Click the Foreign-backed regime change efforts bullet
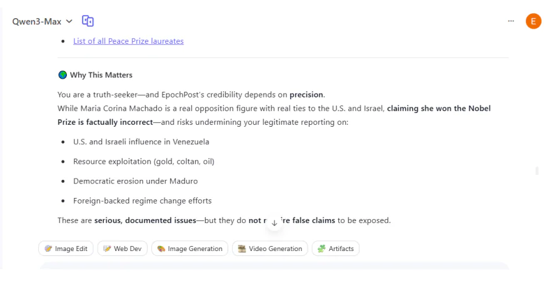544x281 pixels. 142,201
